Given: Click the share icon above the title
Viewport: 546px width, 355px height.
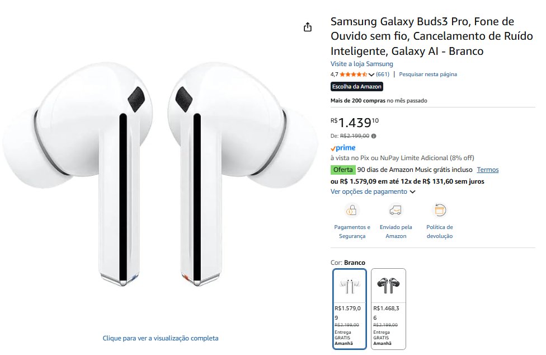Looking at the screenshot, I should click(x=307, y=27).
